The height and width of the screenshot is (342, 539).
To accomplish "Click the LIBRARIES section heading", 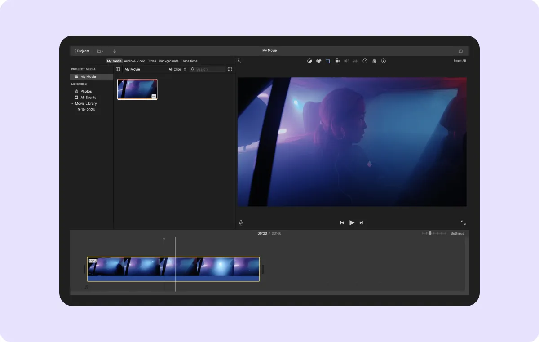I will 79,84.
